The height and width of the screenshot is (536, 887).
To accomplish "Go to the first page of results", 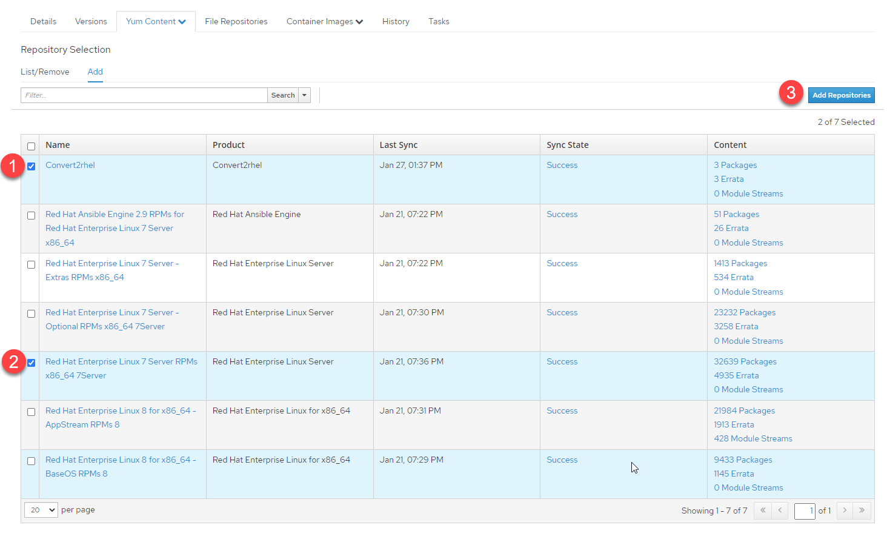I will tap(763, 511).
